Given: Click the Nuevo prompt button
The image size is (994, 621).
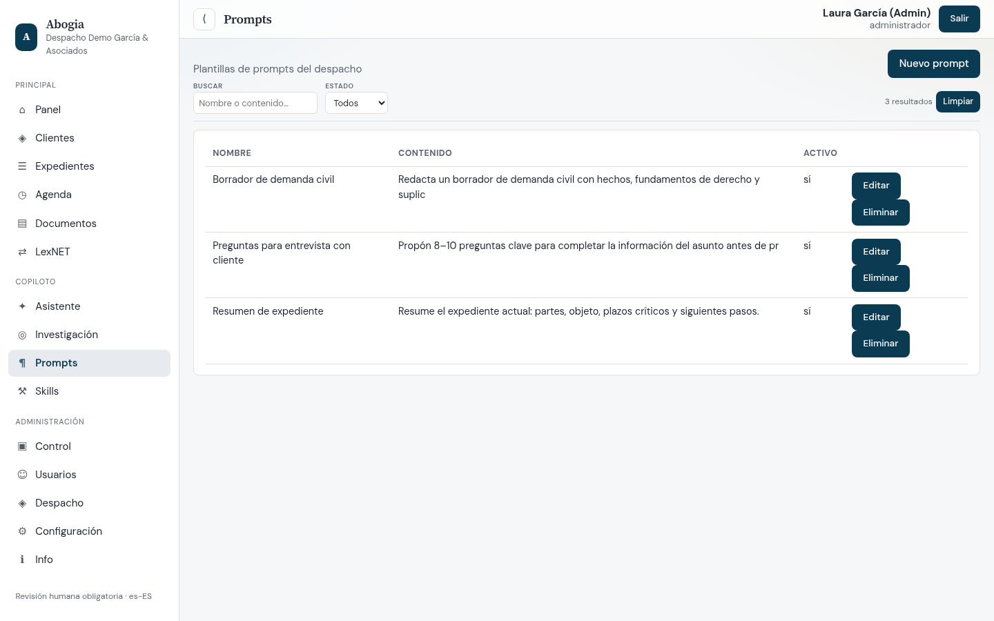Looking at the screenshot, I should pos(934,63).
